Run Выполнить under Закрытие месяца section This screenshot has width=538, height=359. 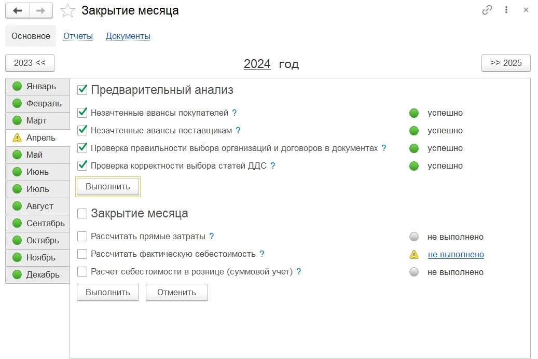pos(108,293)
